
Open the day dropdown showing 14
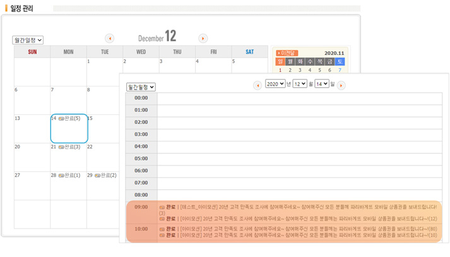pyautogui.click(x=322, y=84)
